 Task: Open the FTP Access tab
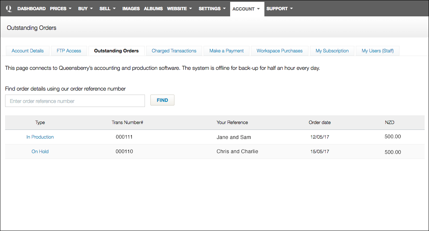tap(69, 51)
